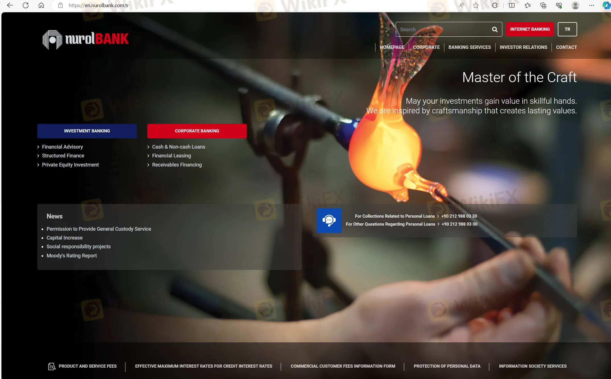Open browser settings three-dot menu

592,5
